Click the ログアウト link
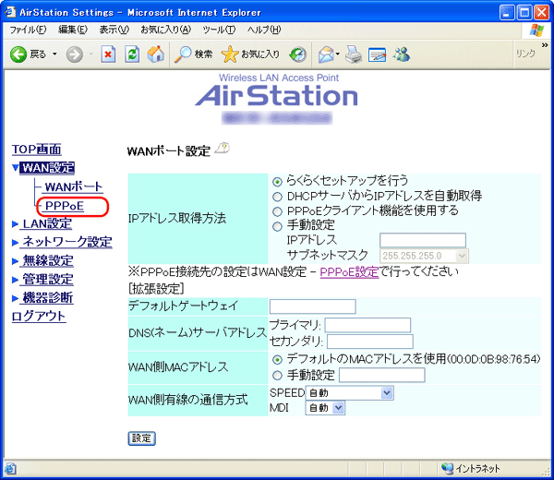The image size is (554, 480). coord(39,316)
